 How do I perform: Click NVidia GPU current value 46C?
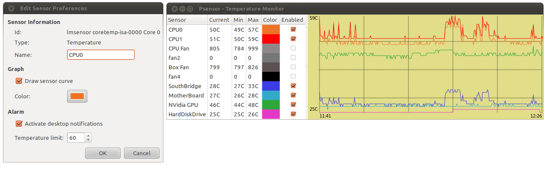point(214,105)
